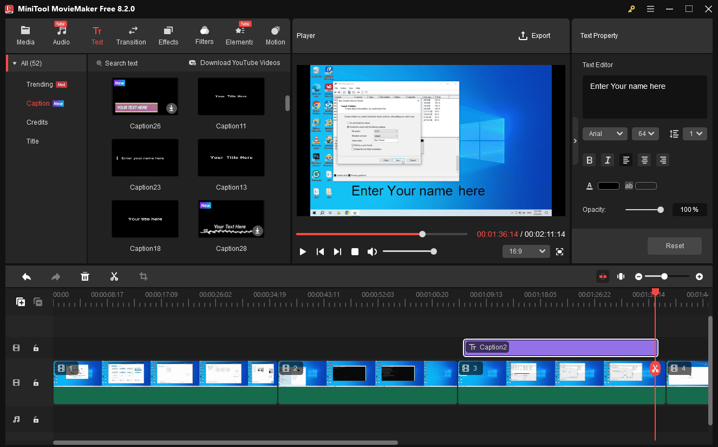This screenshot has width=718, height=447.
Task: Center align the text
Action: [644, 160]
